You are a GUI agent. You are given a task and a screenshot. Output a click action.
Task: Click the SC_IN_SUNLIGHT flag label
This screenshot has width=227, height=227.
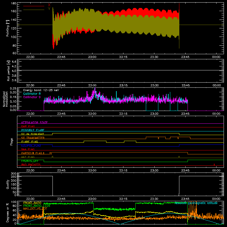click(x=33, y=134)
